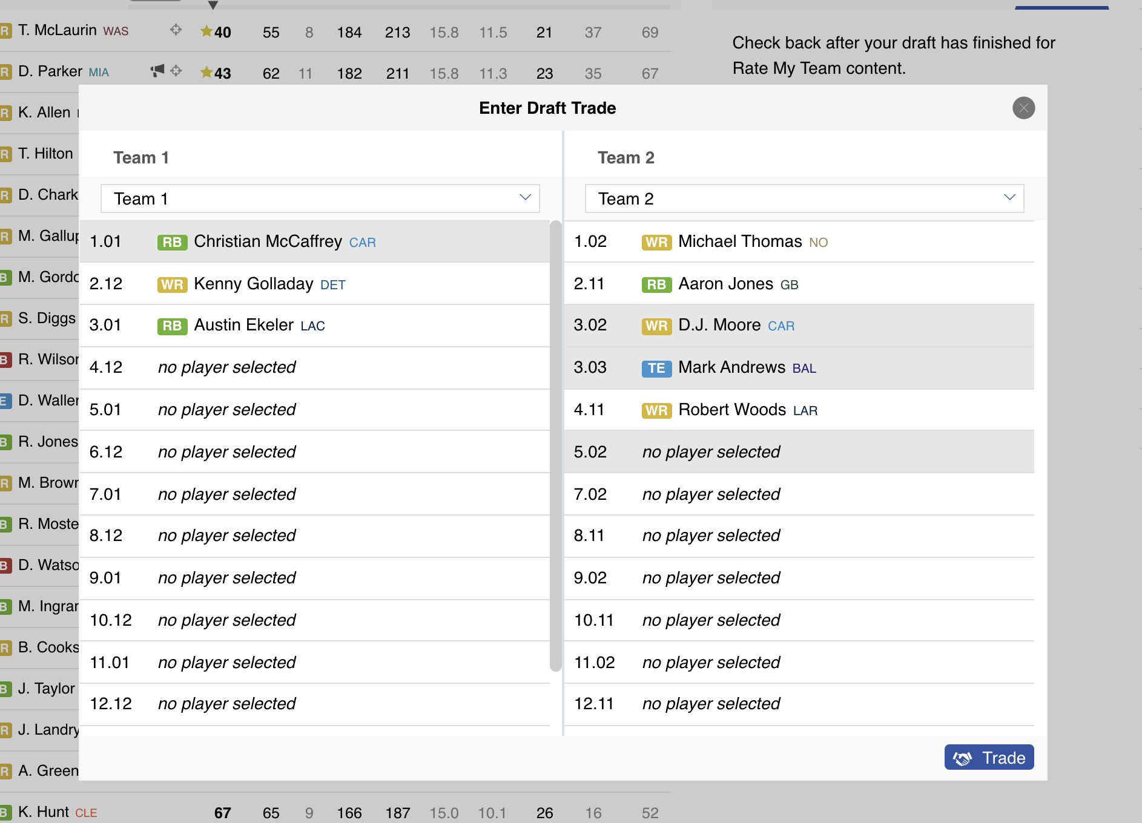The height and width of the screenshot is (823, 1142).
Task: Select empty pick 7.02 on Team 2
Action: [799, 494]
